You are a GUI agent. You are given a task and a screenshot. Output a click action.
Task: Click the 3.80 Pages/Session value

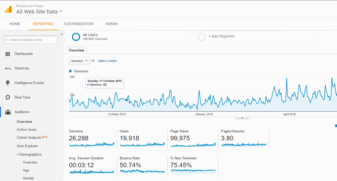point(227,138)
